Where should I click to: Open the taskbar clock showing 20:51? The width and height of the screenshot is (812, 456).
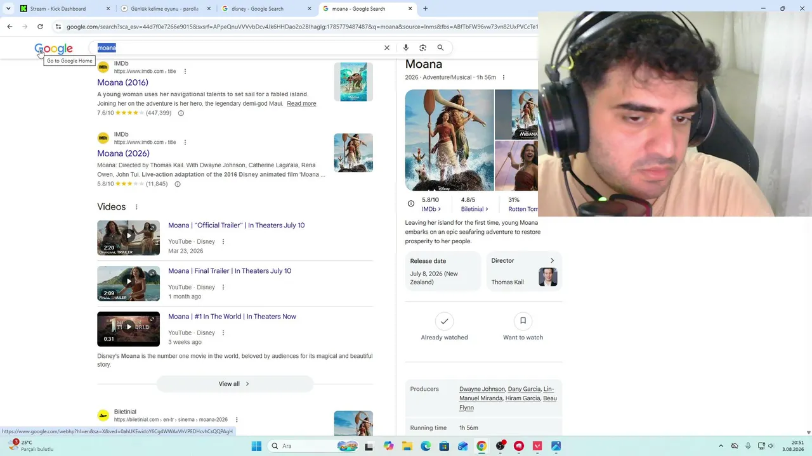pyautogui.click(x=794, y=446)
